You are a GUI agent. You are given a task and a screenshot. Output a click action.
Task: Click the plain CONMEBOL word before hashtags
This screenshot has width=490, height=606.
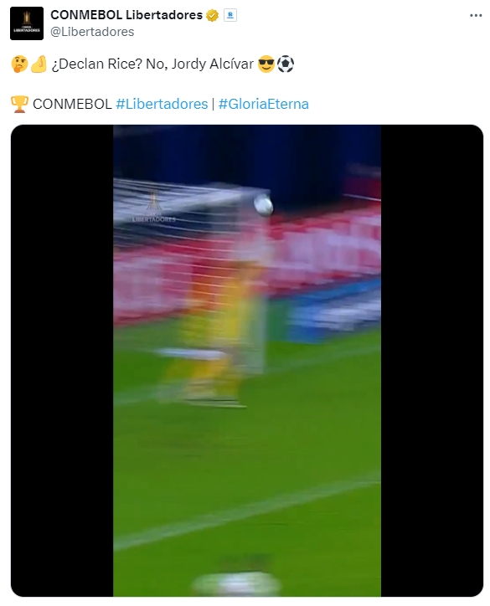72,104
